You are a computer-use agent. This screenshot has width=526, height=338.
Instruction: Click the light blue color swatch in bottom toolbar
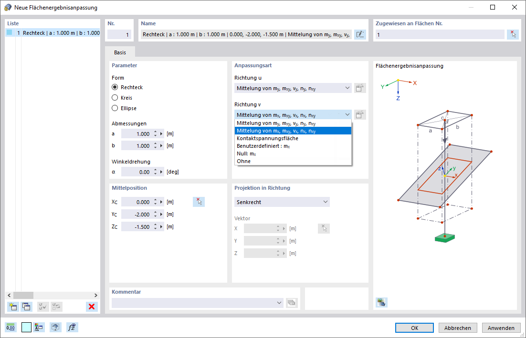pos(26,328)
